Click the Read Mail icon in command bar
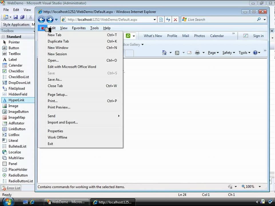 pos(189,52)
